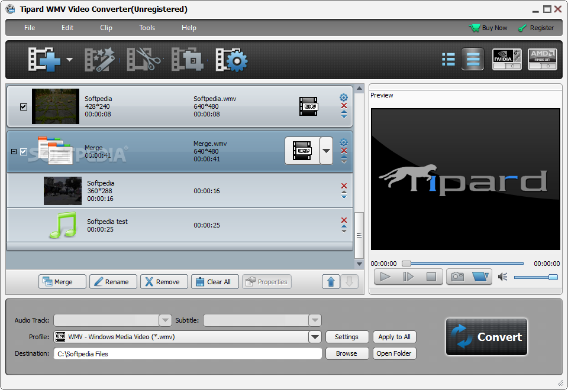Open the Trim scissors tool
568x390 pixels.
coord(143,60)
